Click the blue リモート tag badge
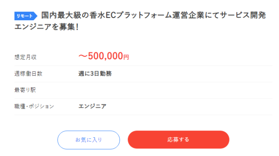The height and width of the screenshot is (156, 279). pos(26,16)
